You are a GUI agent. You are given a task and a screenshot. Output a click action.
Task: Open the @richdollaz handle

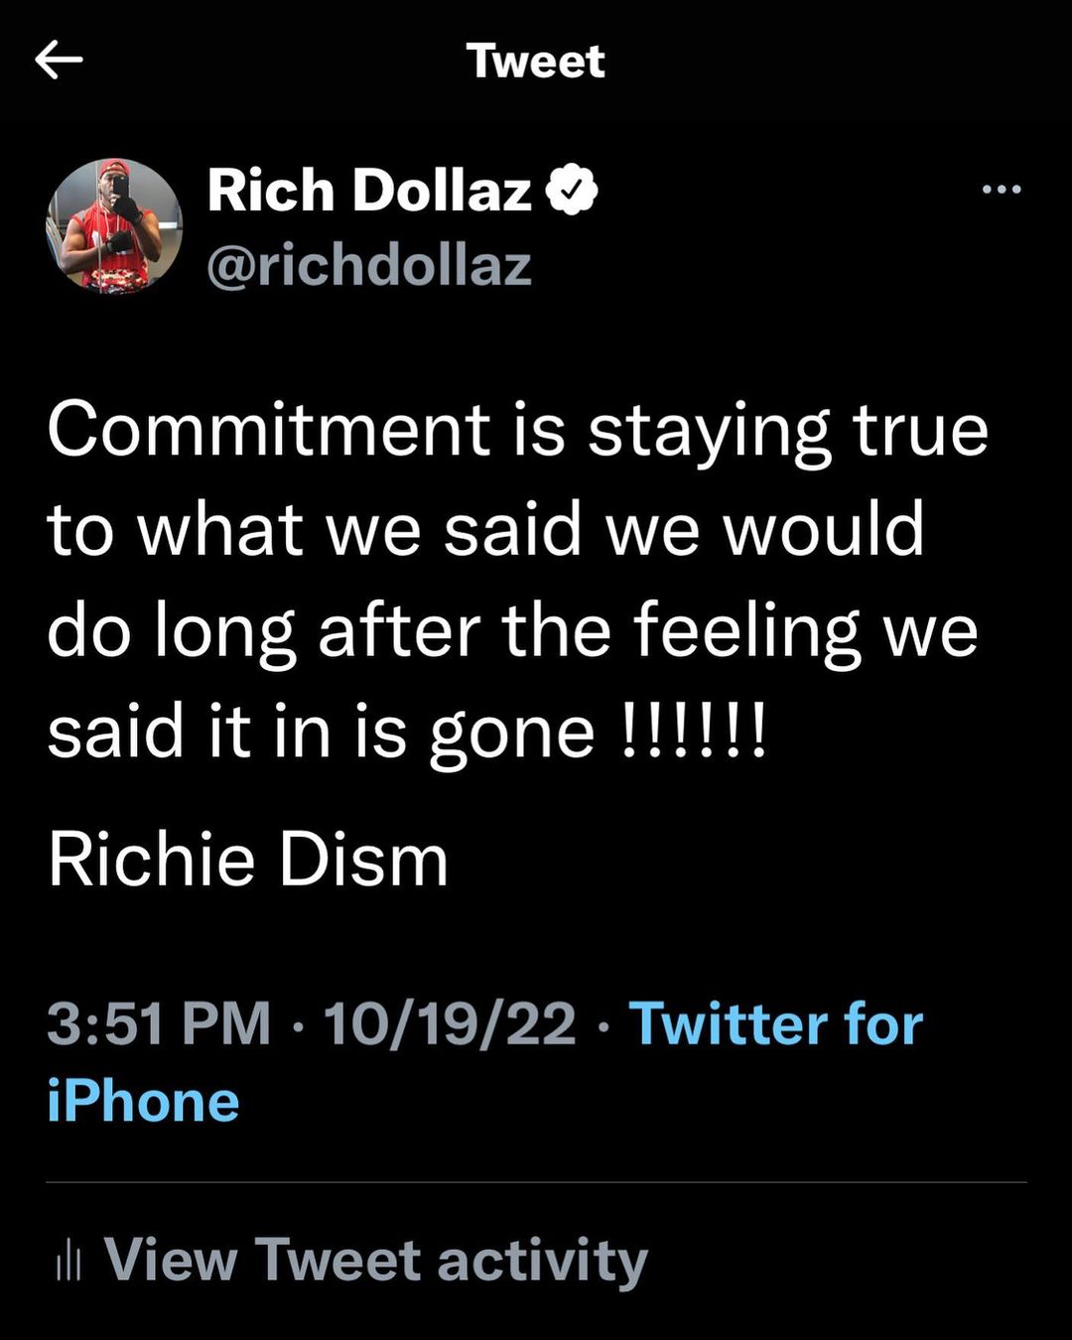pyautogui.click(x=368, y=266)
